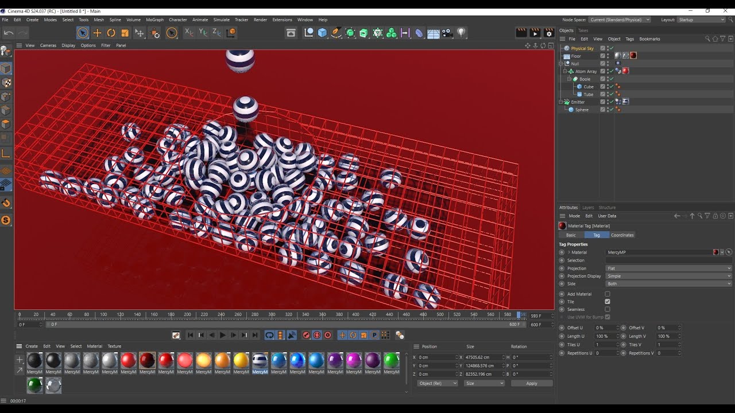
Task: Jump to the start of animation
Action: pos(190,335)
